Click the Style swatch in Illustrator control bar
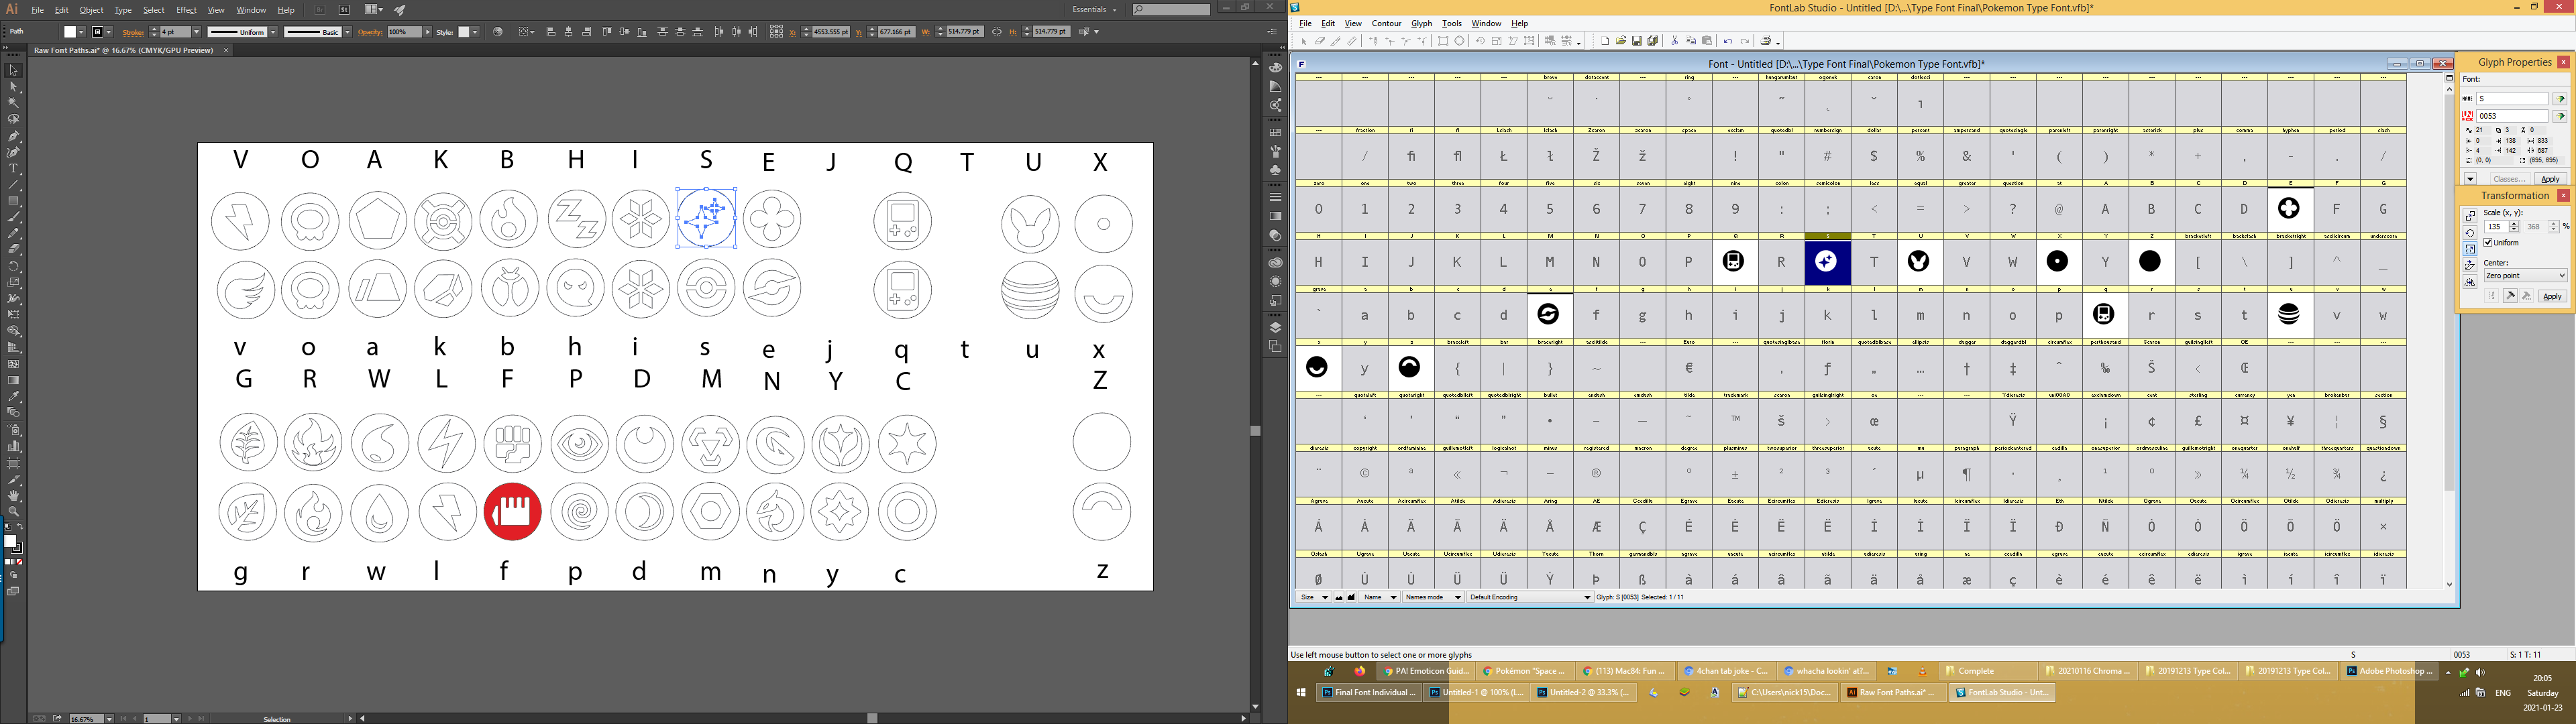Screen dimensions: 2576x724 pos(463,32)
